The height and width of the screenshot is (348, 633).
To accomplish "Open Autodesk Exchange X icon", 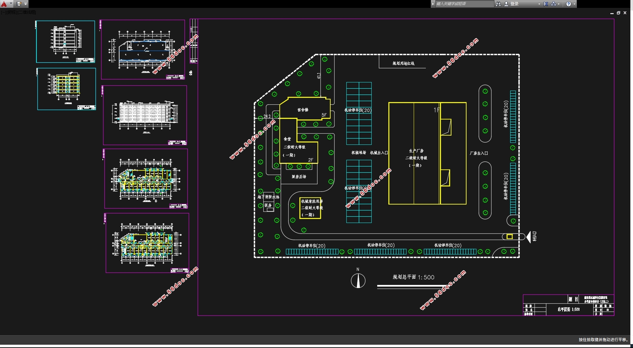I will (546, 4).
